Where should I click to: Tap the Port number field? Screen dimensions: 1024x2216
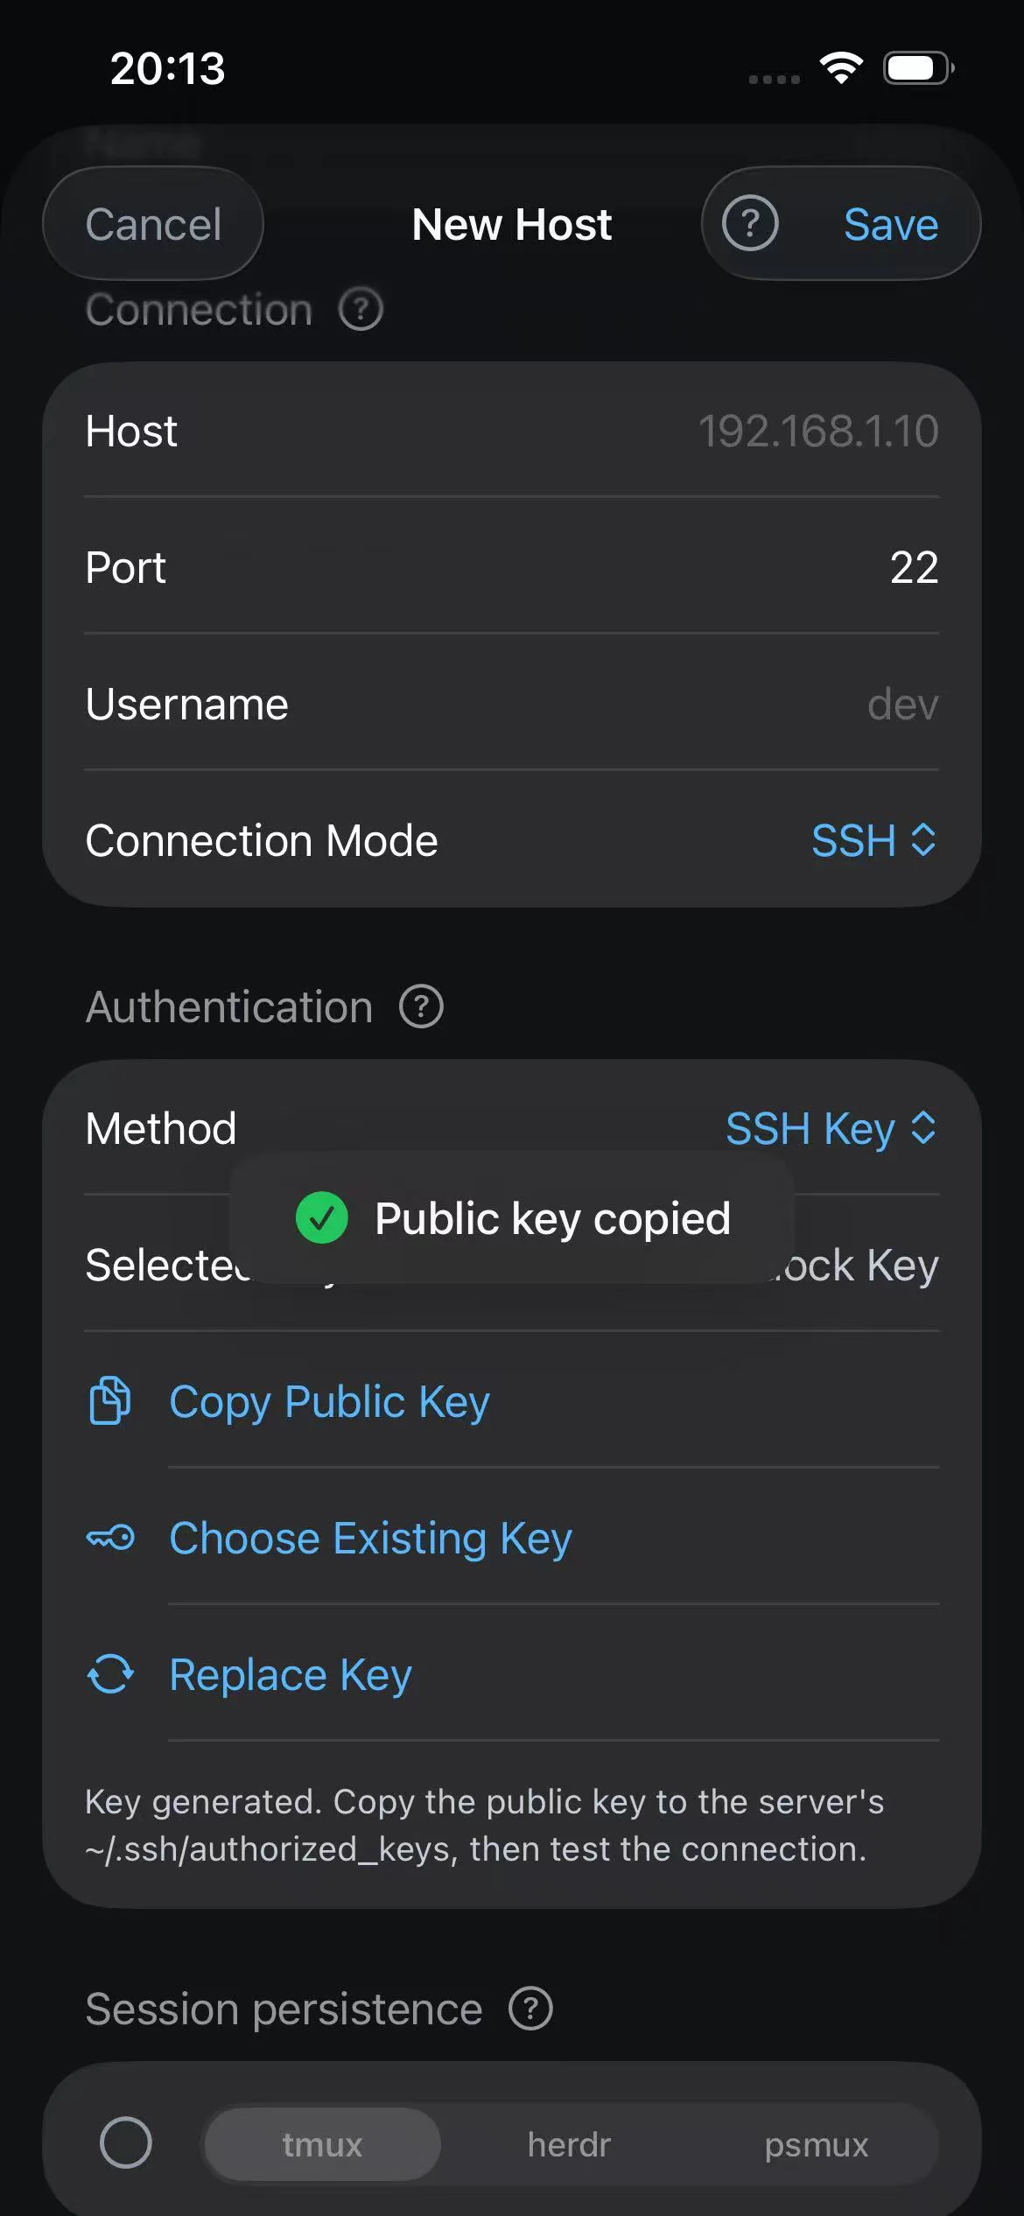pyautogui.click(x=512, y=567)
